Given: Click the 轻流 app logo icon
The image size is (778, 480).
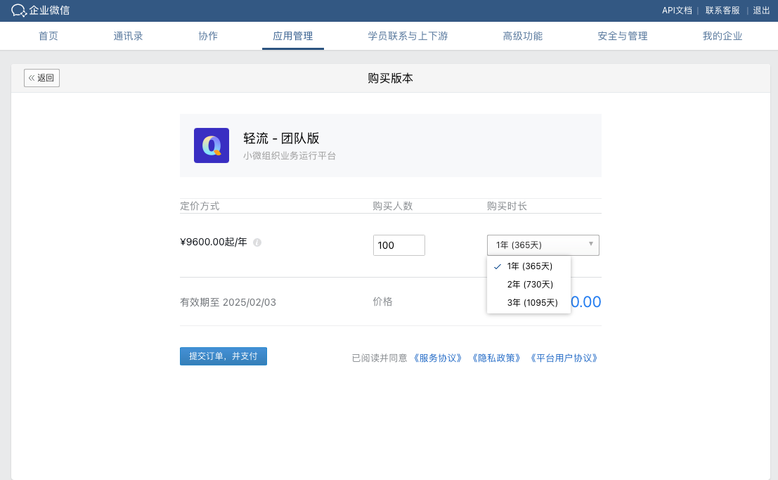Looking at the screenshot, I should pyautogui.click(x=212, y=145).
